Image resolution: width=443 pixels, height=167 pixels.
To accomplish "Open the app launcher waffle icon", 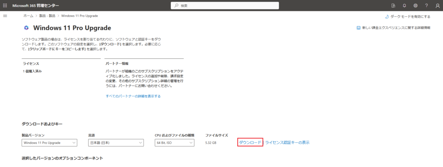I will click(5, 5).
